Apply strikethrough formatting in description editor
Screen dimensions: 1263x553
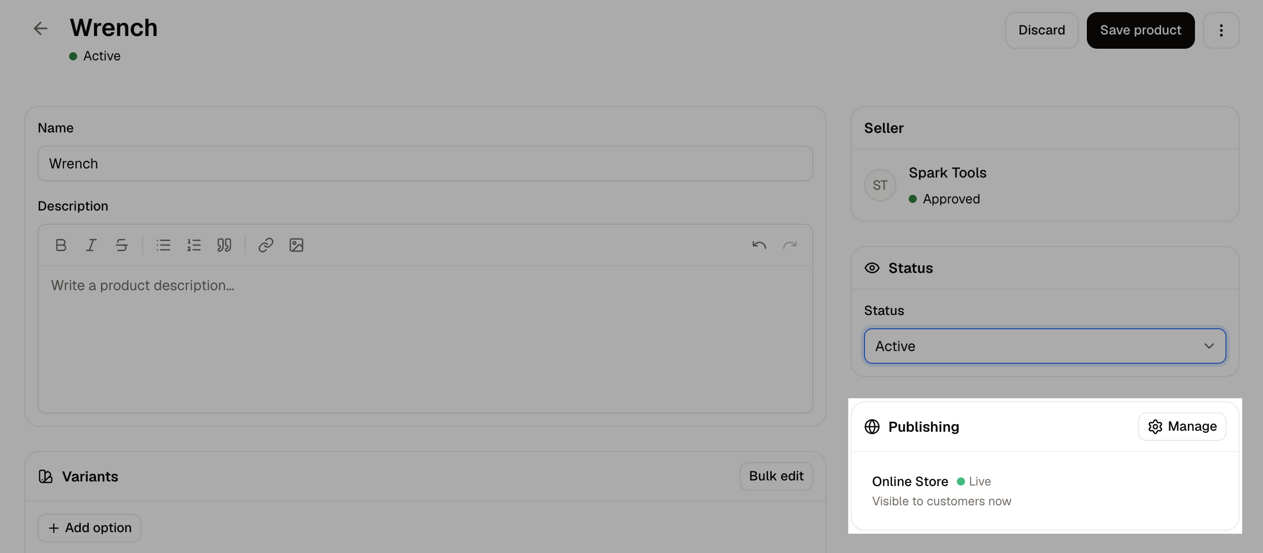(x=122, y=245)
